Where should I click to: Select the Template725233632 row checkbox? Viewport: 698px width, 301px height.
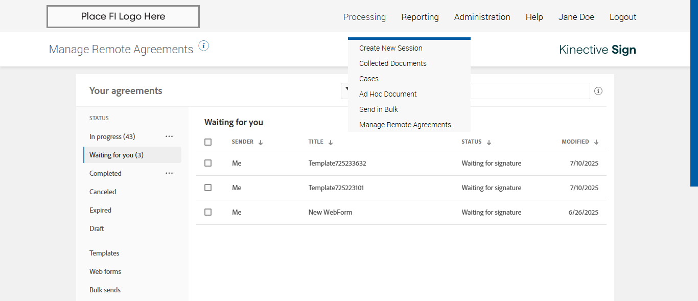tap(208, 163)
